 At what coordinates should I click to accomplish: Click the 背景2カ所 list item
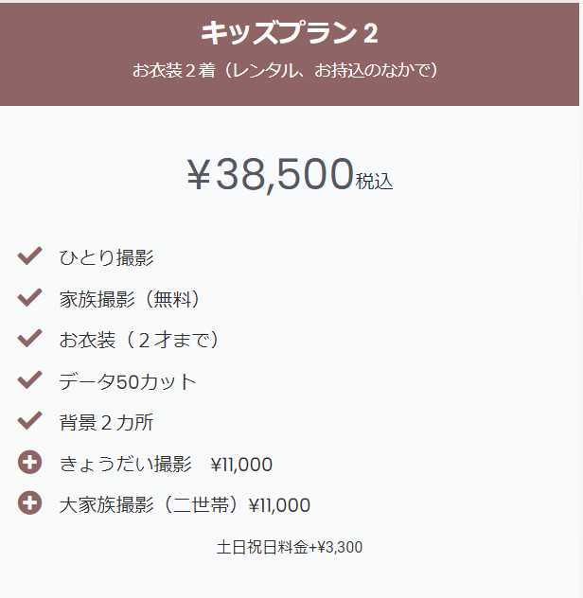[106, 423]
